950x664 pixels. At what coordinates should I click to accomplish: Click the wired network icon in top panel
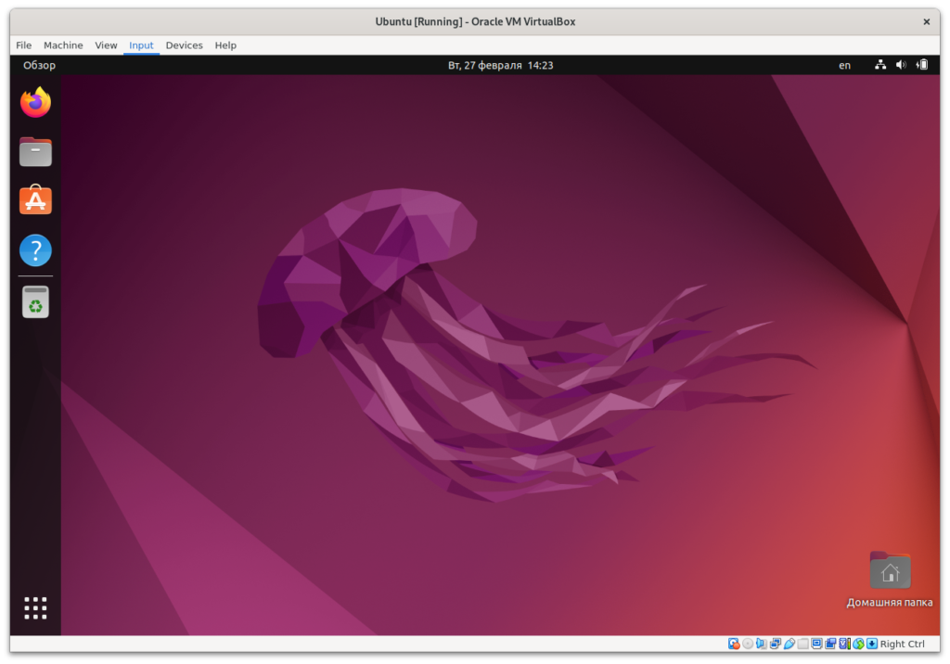tap(880, 65)
